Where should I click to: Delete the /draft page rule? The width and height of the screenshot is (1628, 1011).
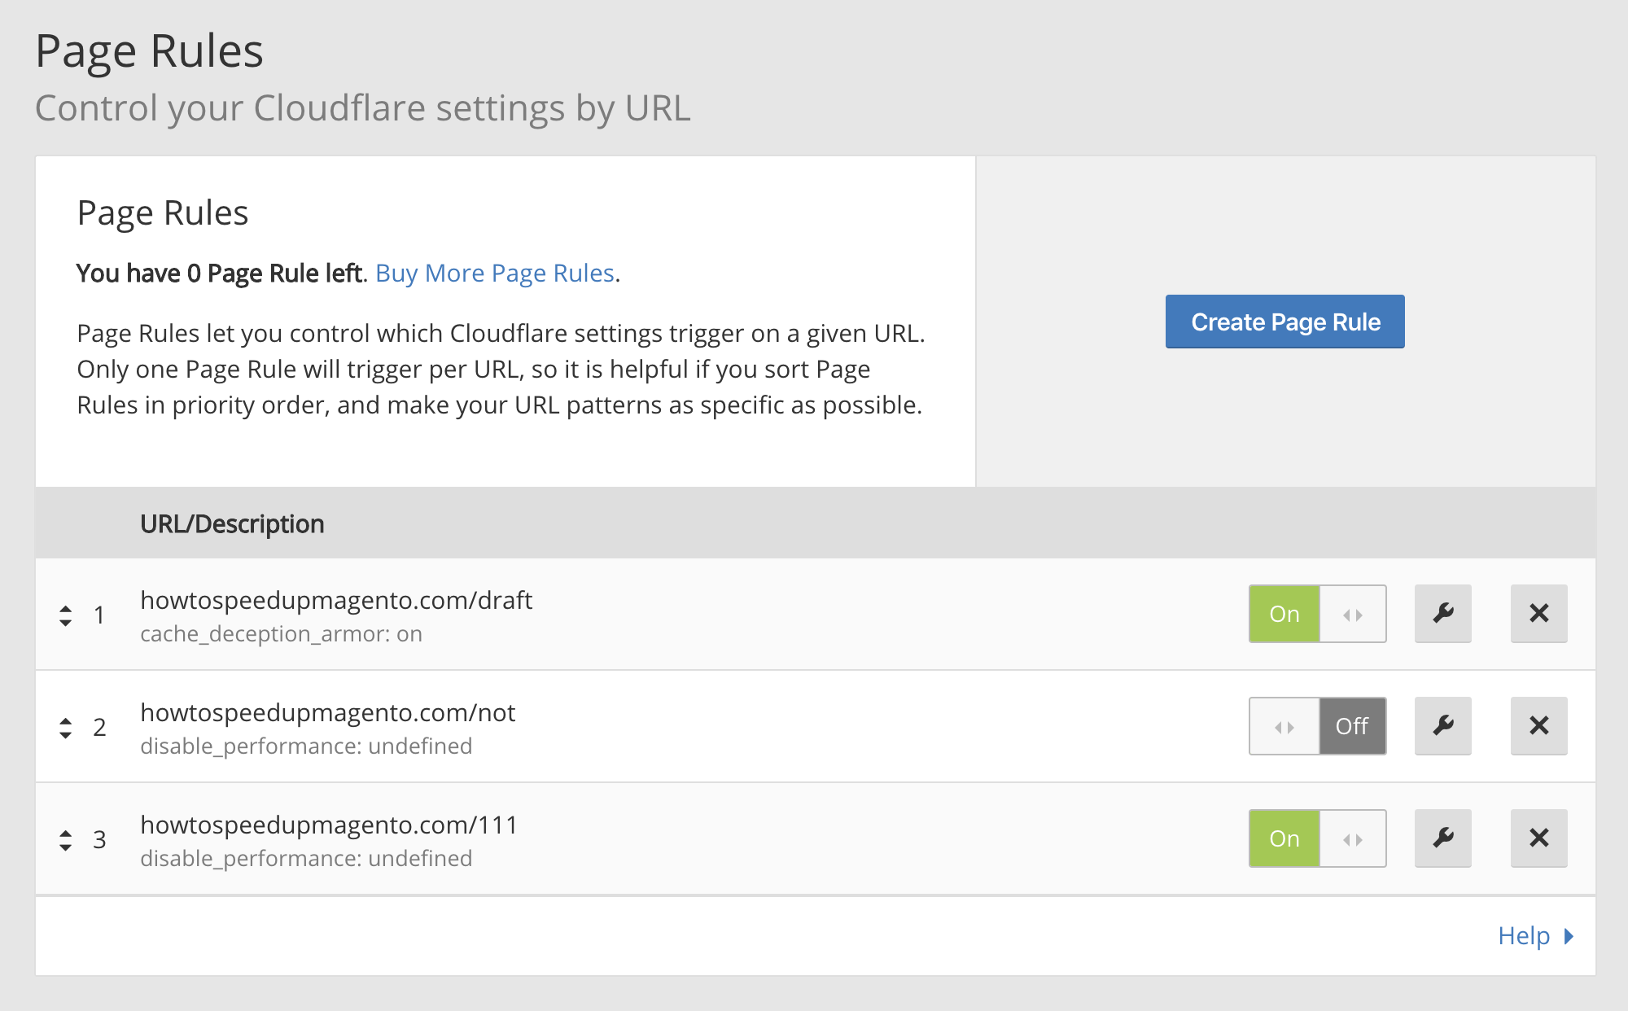1538,614
